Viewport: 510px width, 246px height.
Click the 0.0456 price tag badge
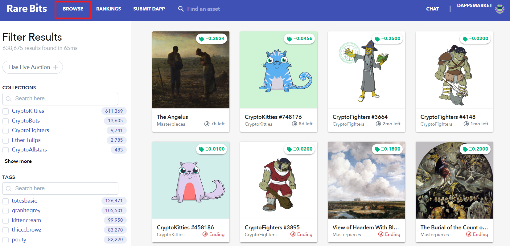coord(300,38)
